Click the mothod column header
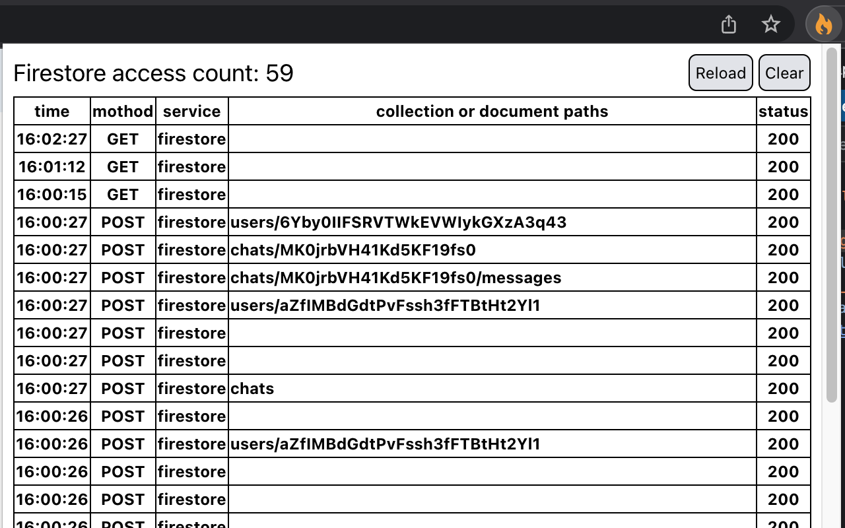 (x=123, y=111)
